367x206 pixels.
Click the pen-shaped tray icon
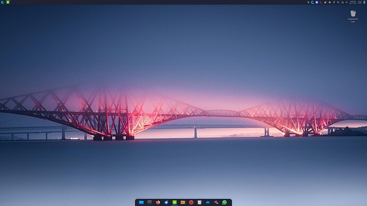coord(308,2)
